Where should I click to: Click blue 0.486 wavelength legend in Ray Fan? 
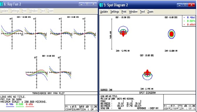coord(10,105)
